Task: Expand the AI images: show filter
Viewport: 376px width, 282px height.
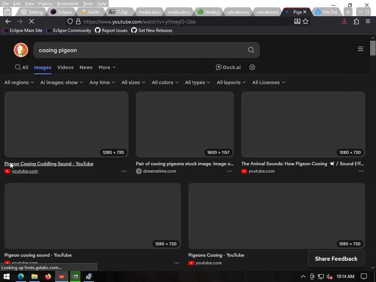Action: coord(62,83)
